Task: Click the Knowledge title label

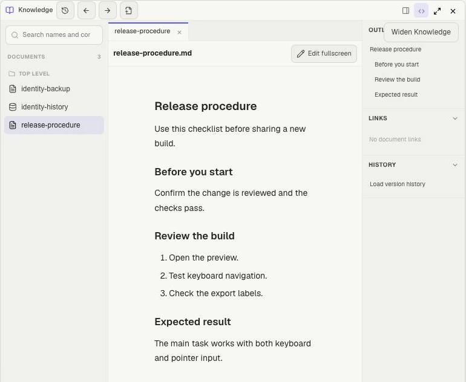Action: tap(35, 10)
